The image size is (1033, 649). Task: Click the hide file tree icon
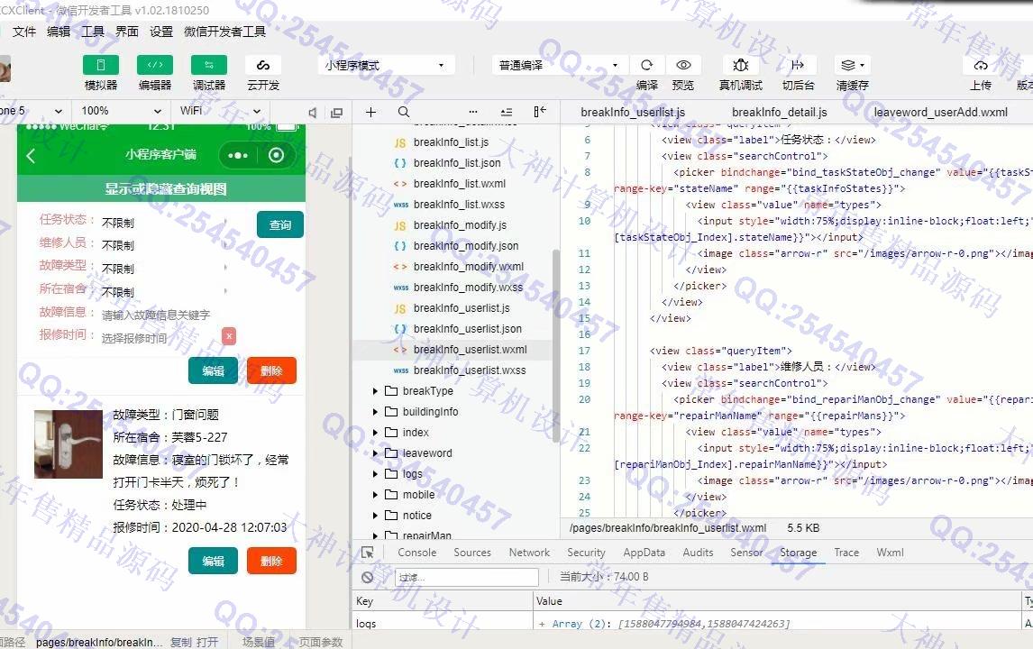(540, 112)
